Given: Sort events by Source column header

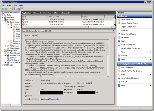Looking at the screenshot, I should click(93, 17).
